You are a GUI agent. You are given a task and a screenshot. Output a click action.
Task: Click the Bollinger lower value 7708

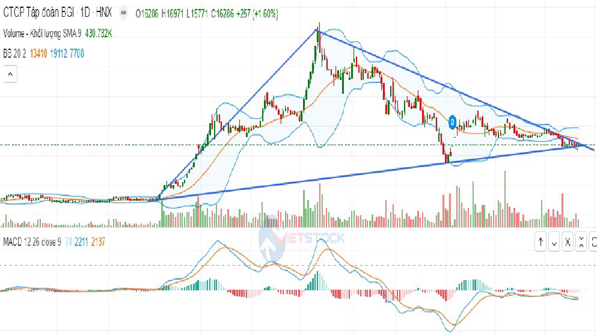pos(77,53)
